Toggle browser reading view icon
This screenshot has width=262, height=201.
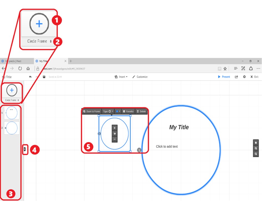click(220, 69)
